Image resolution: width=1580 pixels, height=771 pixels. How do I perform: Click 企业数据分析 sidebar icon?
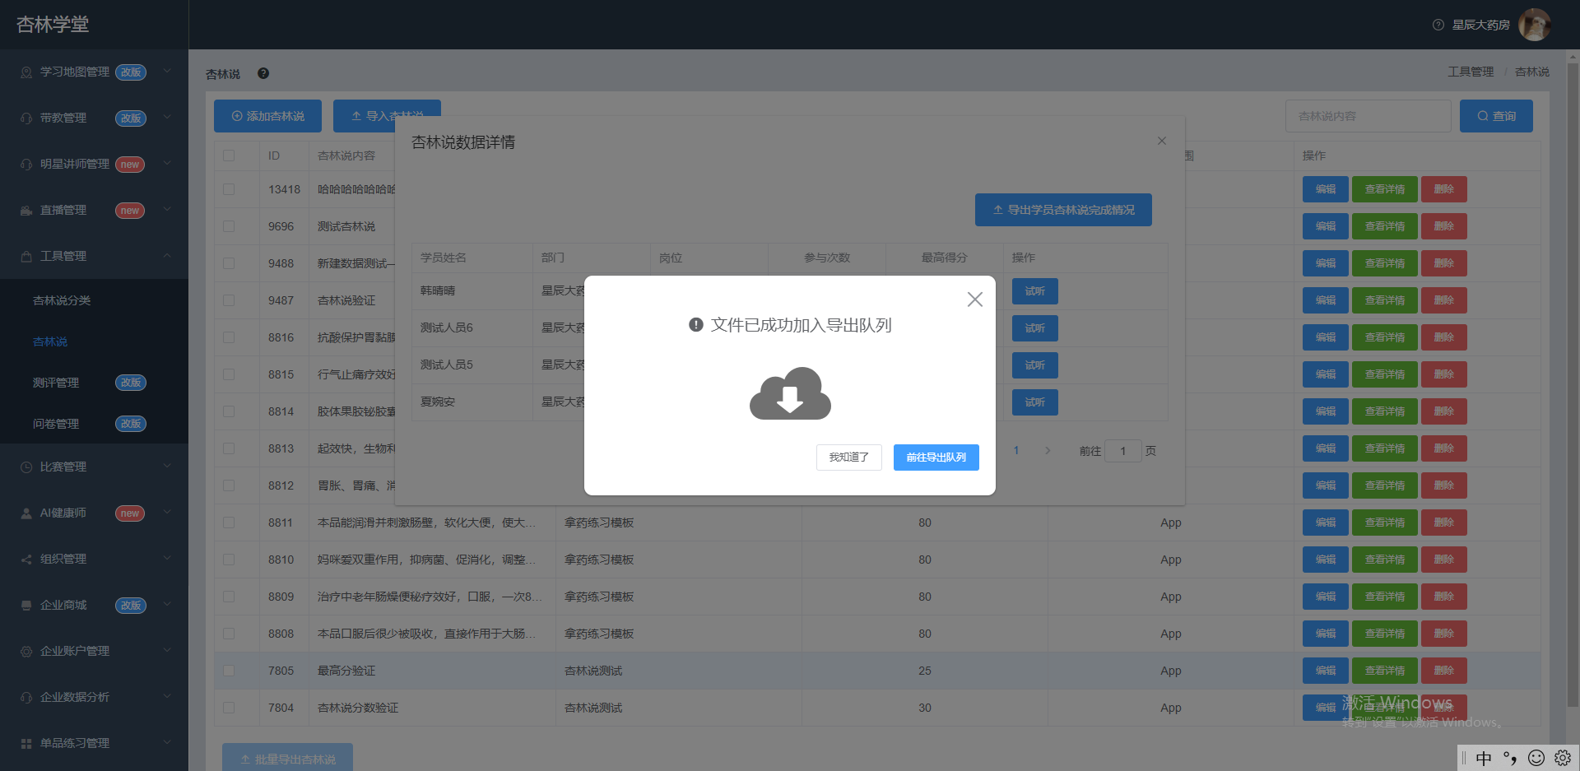pos(26,698)
